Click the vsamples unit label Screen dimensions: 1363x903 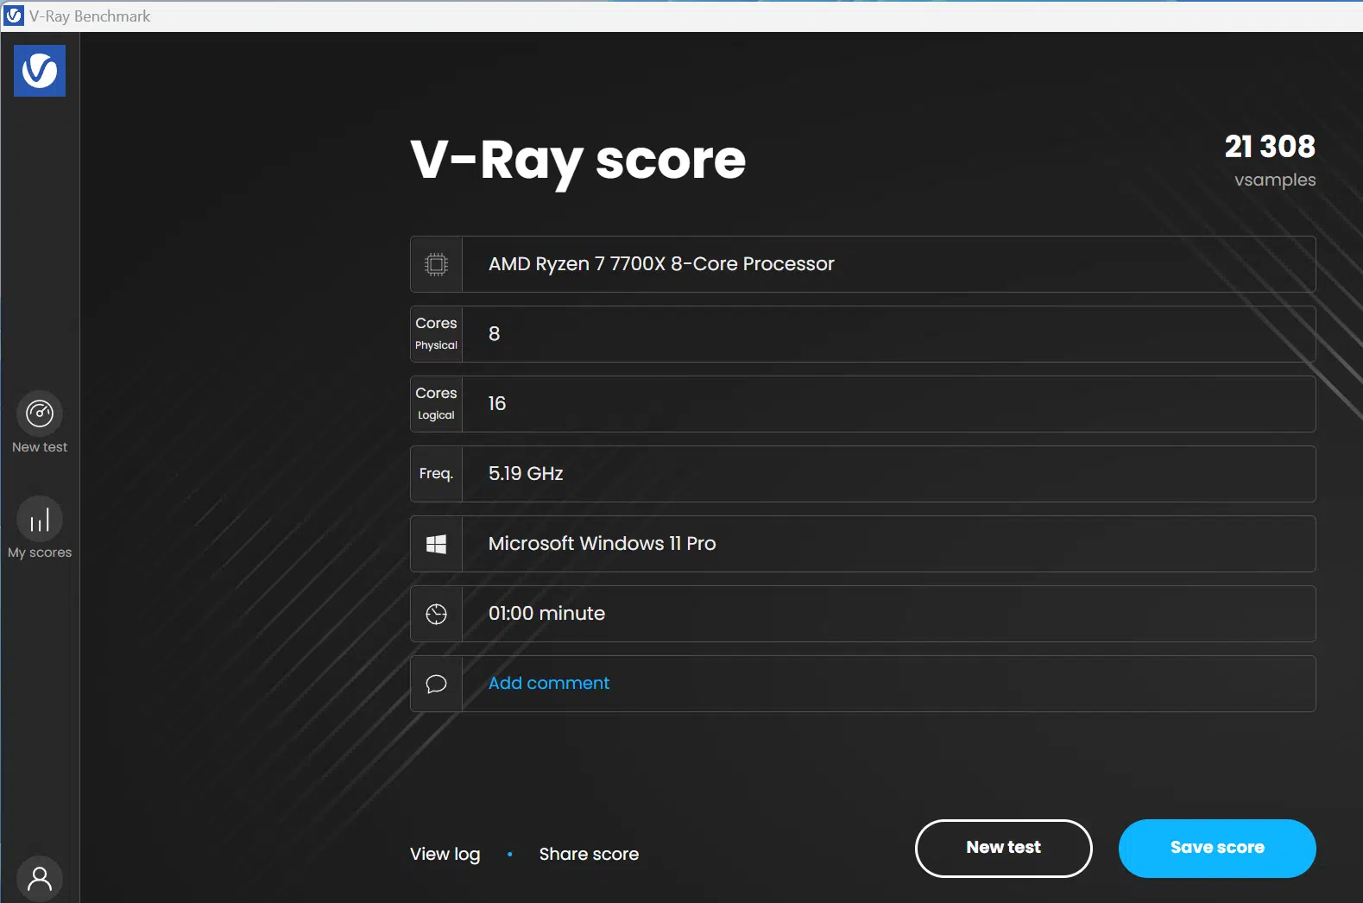coord(1275,180)
